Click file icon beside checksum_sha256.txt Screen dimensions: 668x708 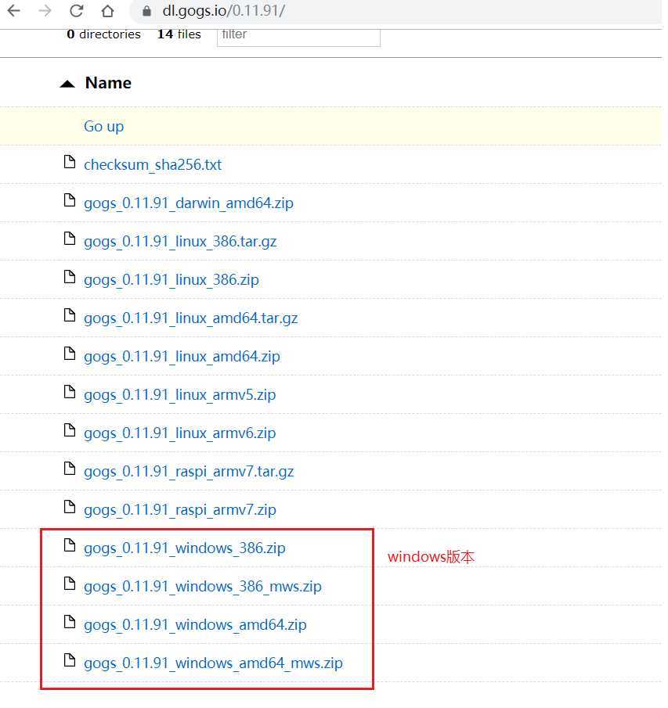coord(70,162)
